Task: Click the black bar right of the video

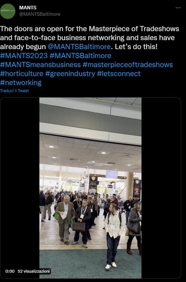Action: (x=161, y=188)
